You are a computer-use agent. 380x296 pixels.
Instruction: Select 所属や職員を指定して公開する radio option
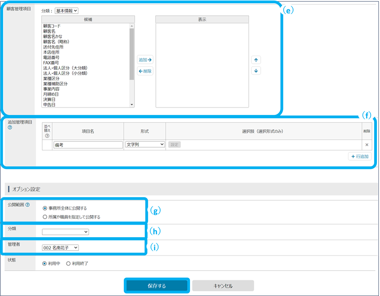tap(45, 217)
